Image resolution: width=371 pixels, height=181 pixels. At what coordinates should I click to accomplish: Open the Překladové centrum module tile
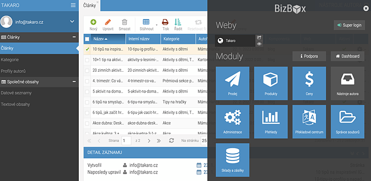coord(309,122)
